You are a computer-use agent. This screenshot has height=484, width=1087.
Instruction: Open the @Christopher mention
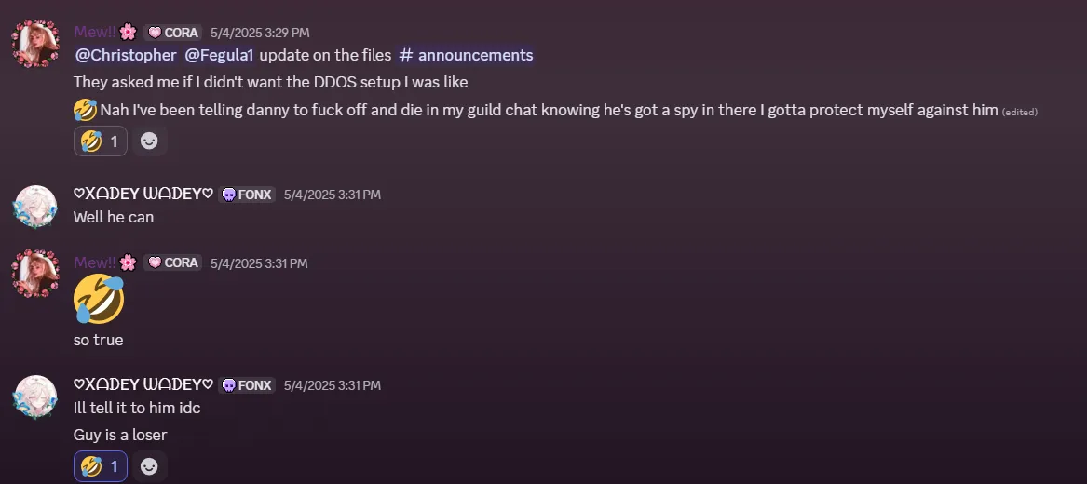pos(126,56)
